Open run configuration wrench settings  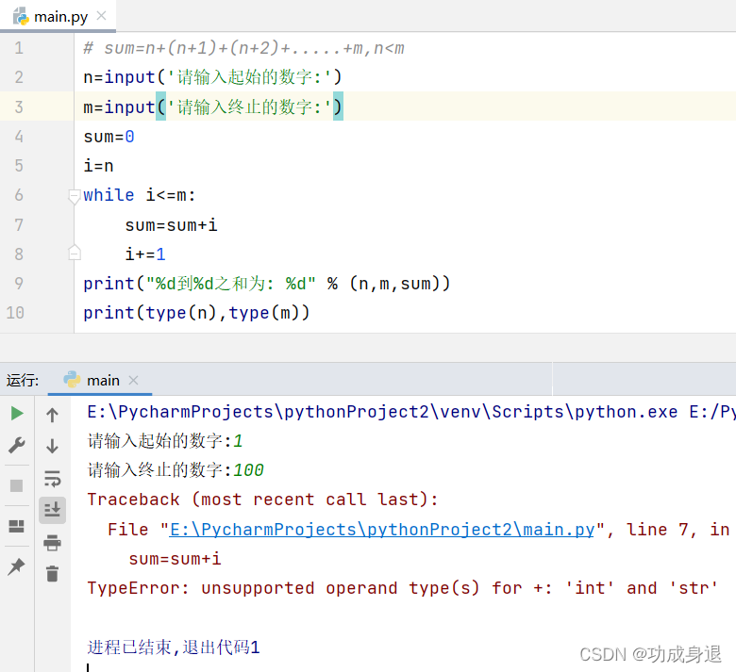[17, 445]
